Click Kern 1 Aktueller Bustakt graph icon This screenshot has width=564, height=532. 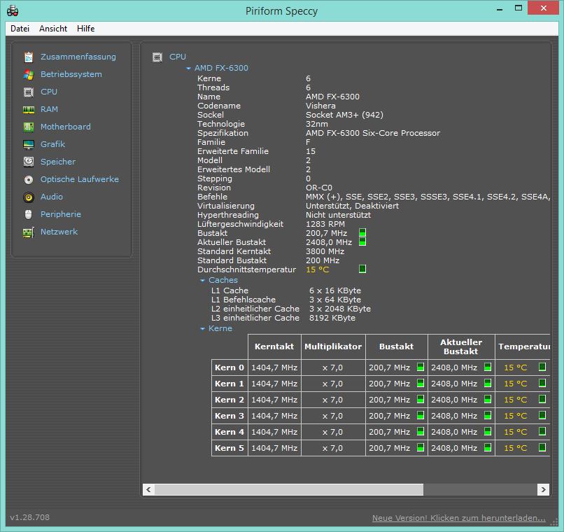tap(488, 383)
